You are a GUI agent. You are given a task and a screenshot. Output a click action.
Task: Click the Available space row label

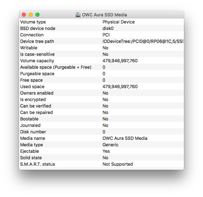(56, 67)
